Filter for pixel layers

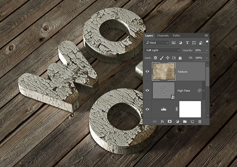(x=174, y=43)
